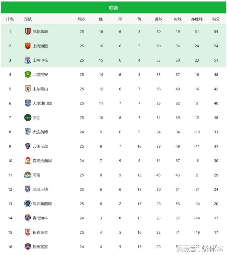Click the 梅州客家 team logo
Image resolution: width=227 pixels, height=255 pixels.
pyautogui.click(x=28, y=246)
